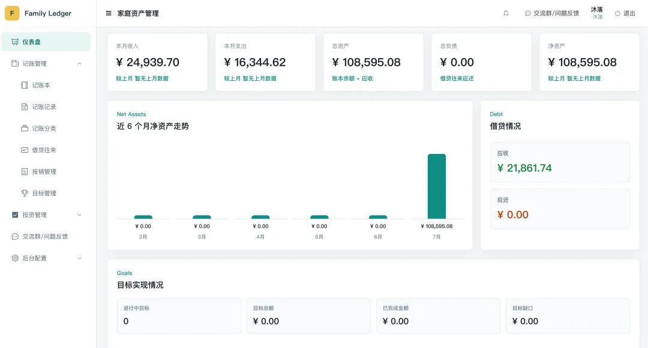Click 交流群/问题反馈 in the top header
This screenshot has width=648, height=348.
click(552, 13)
